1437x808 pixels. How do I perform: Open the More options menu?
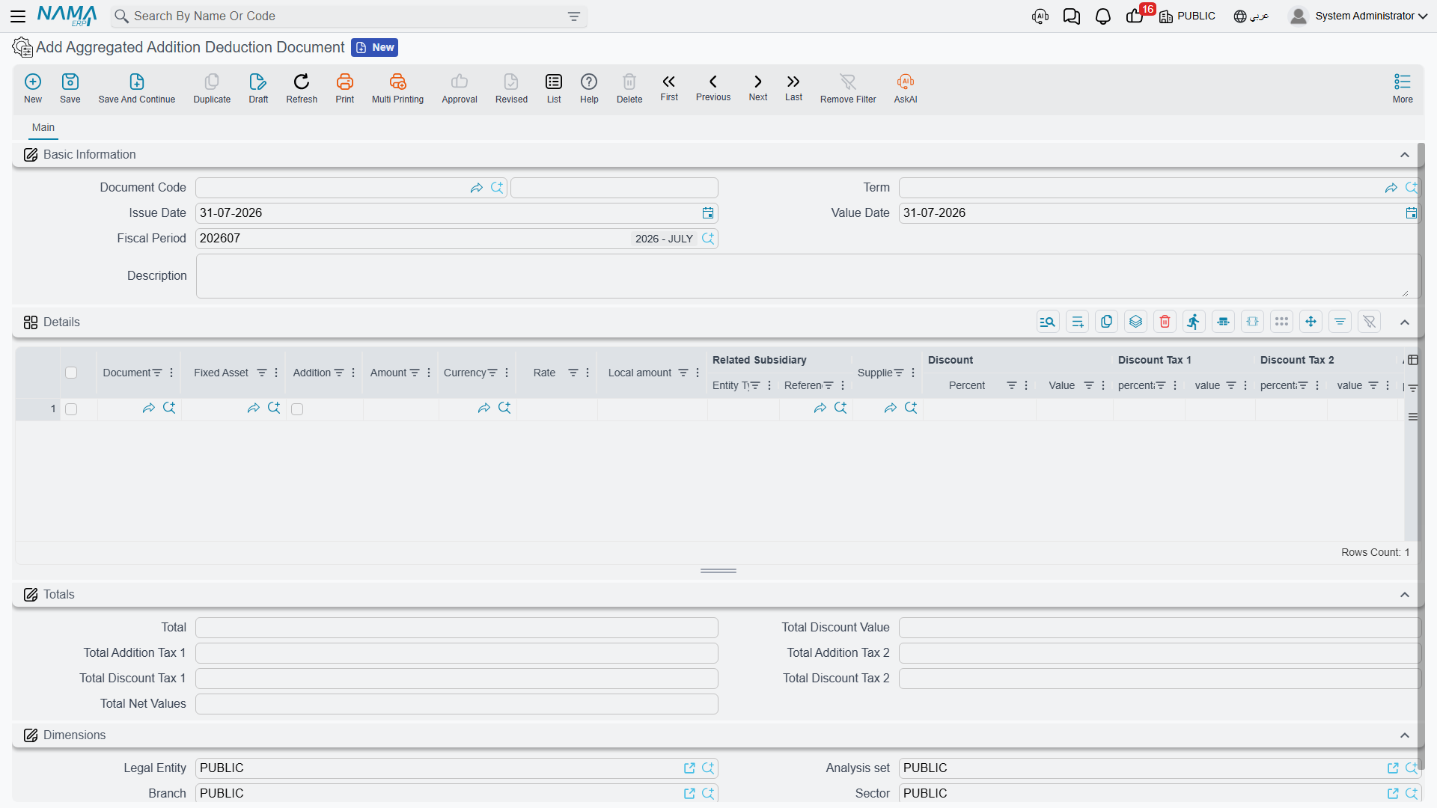(x=1403, y=88)
